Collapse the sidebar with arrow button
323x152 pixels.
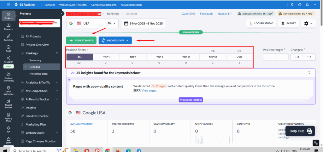[x=62, y=14]
